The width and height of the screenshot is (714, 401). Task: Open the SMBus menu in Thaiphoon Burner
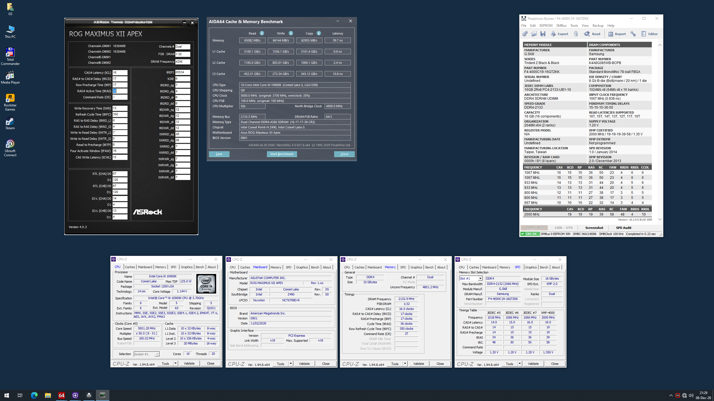561,25
